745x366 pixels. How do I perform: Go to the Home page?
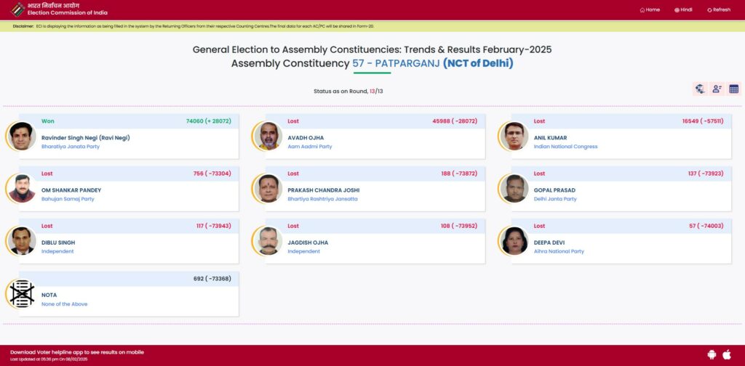(650, 10)
